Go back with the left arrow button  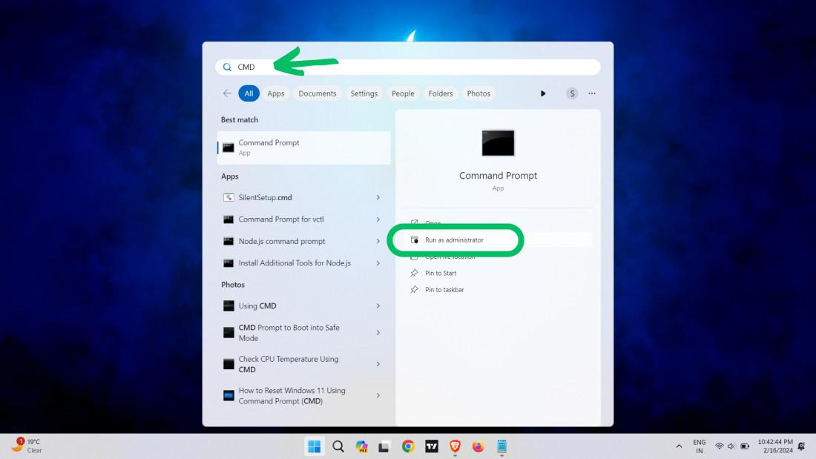pyautogui.click(x=227, y=93)
